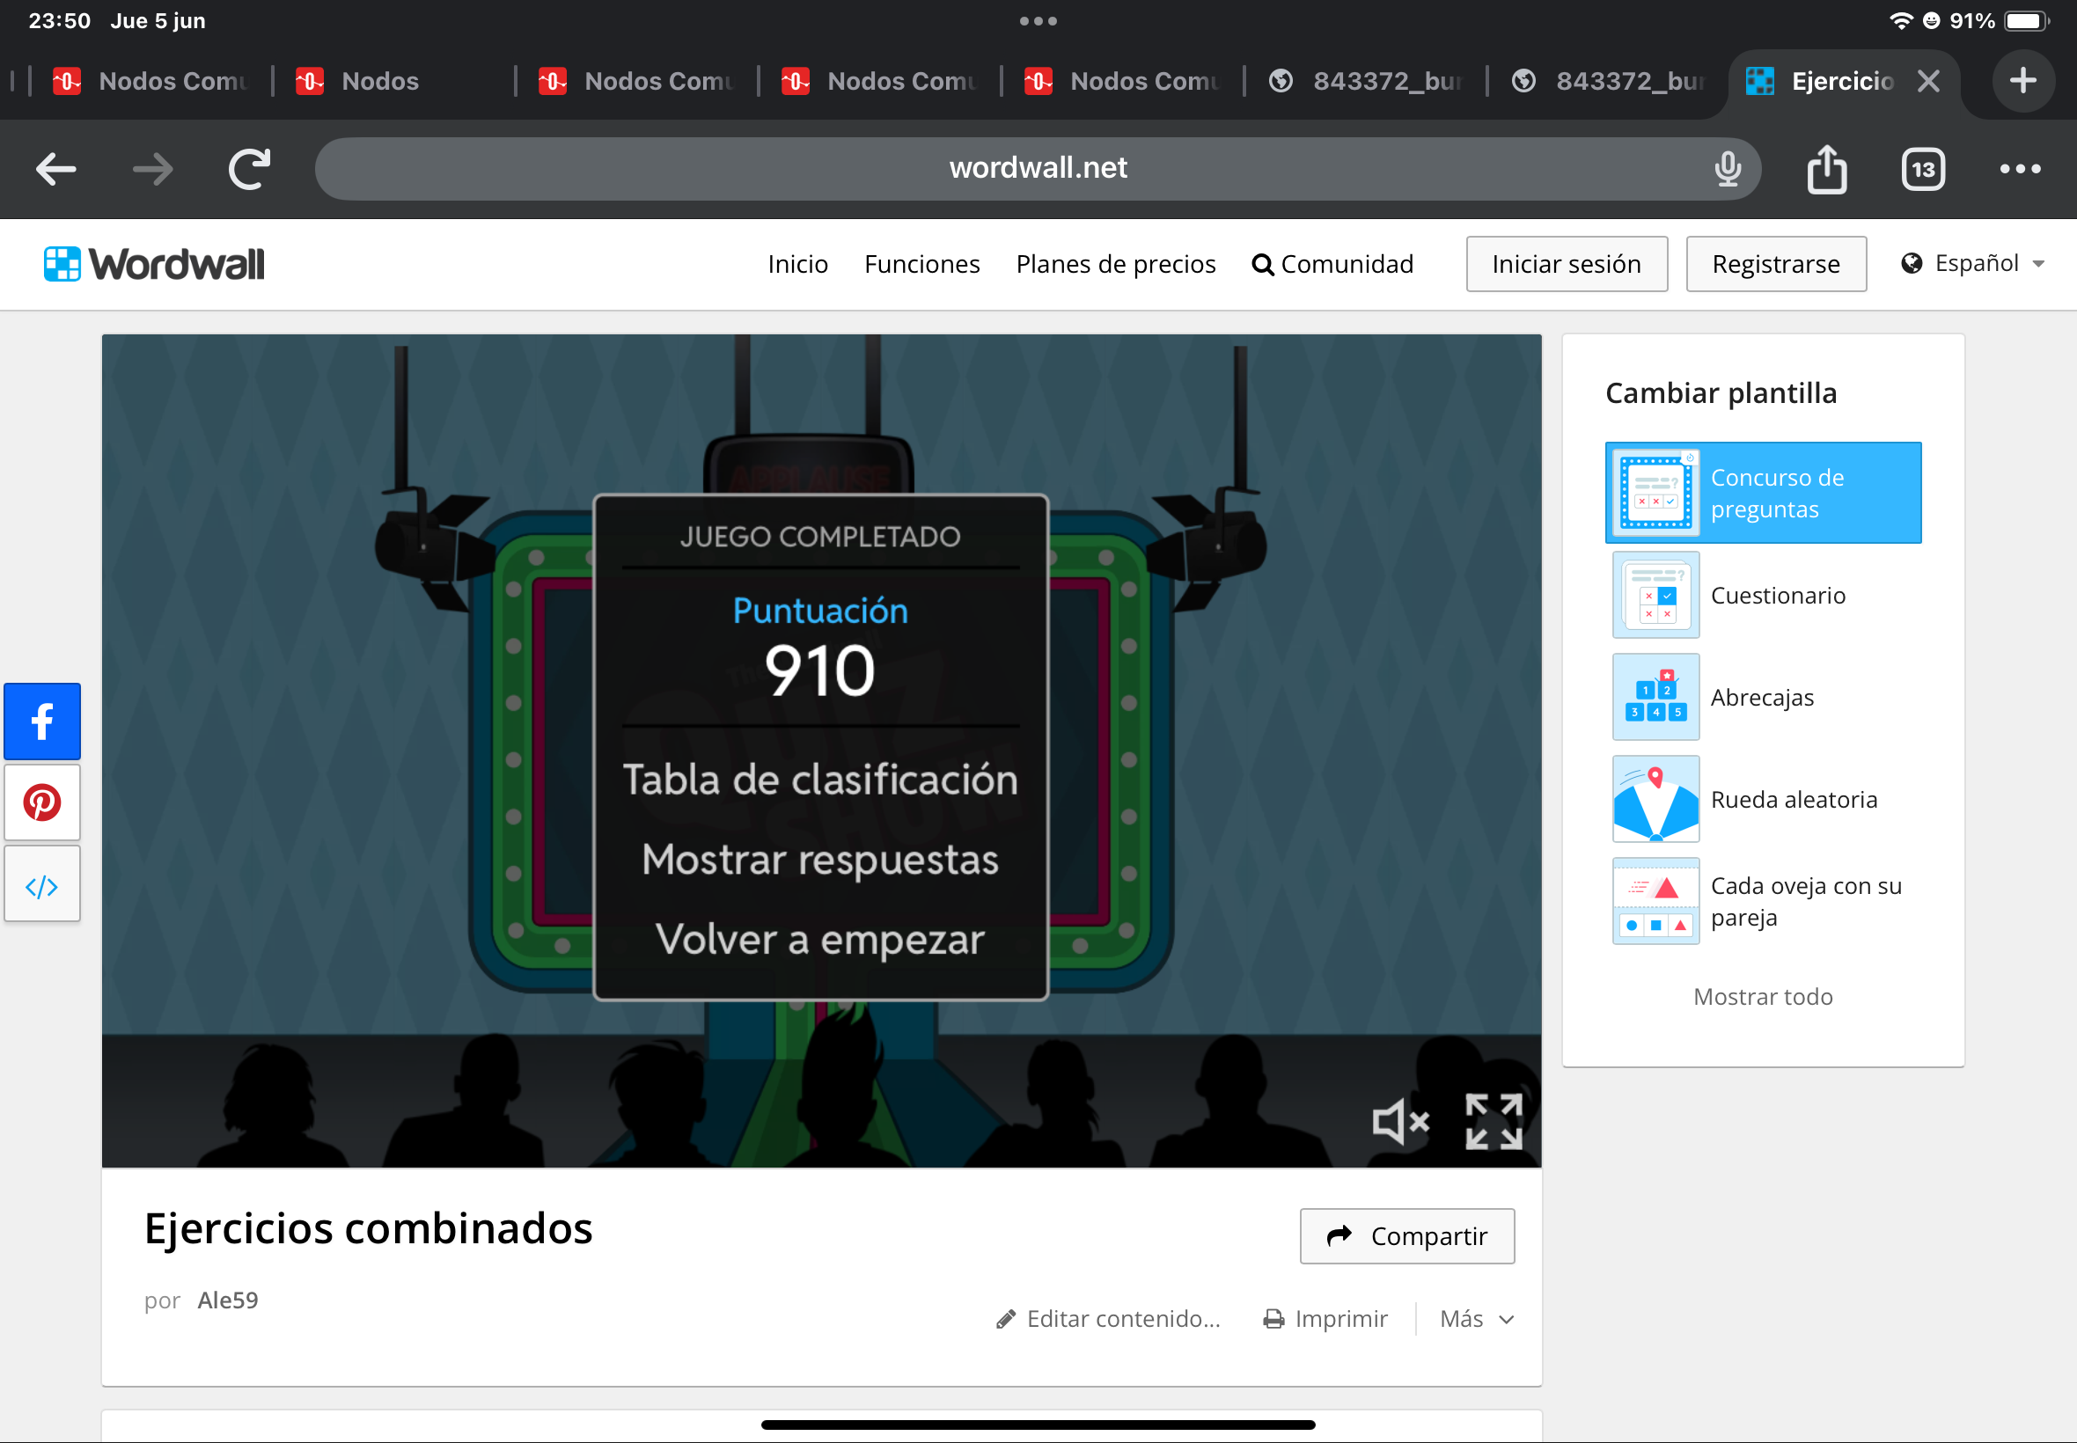Open browser three-dots menu in toolbar

(x=2019, y=169)
